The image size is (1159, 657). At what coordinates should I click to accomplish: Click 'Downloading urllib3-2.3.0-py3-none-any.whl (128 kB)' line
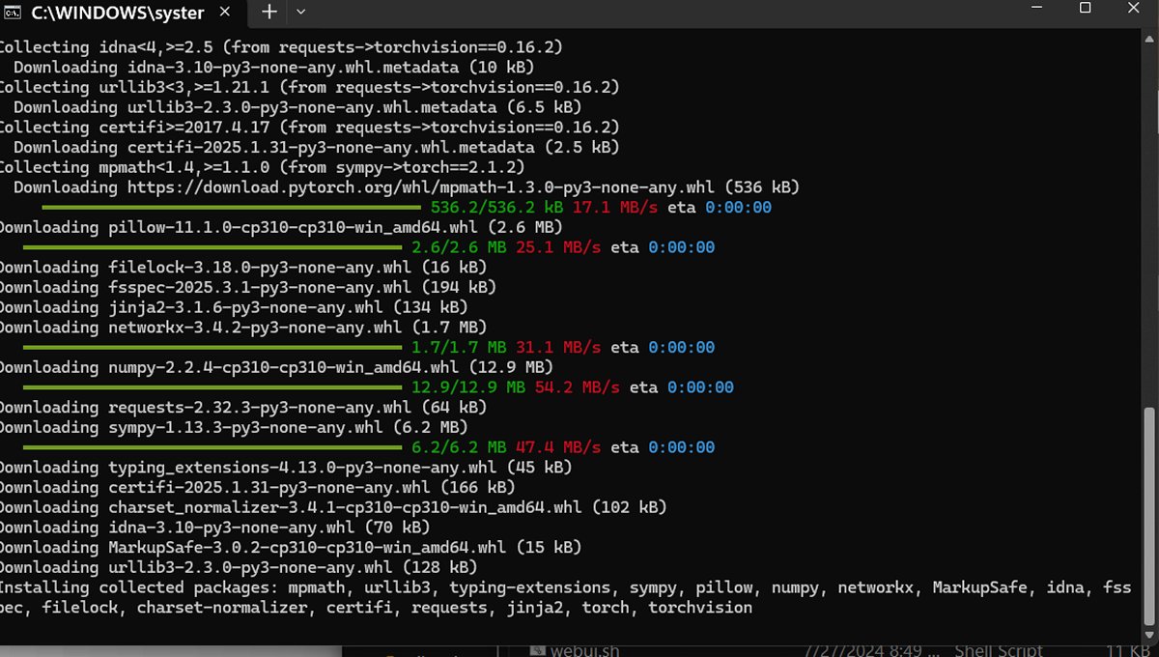239,567
